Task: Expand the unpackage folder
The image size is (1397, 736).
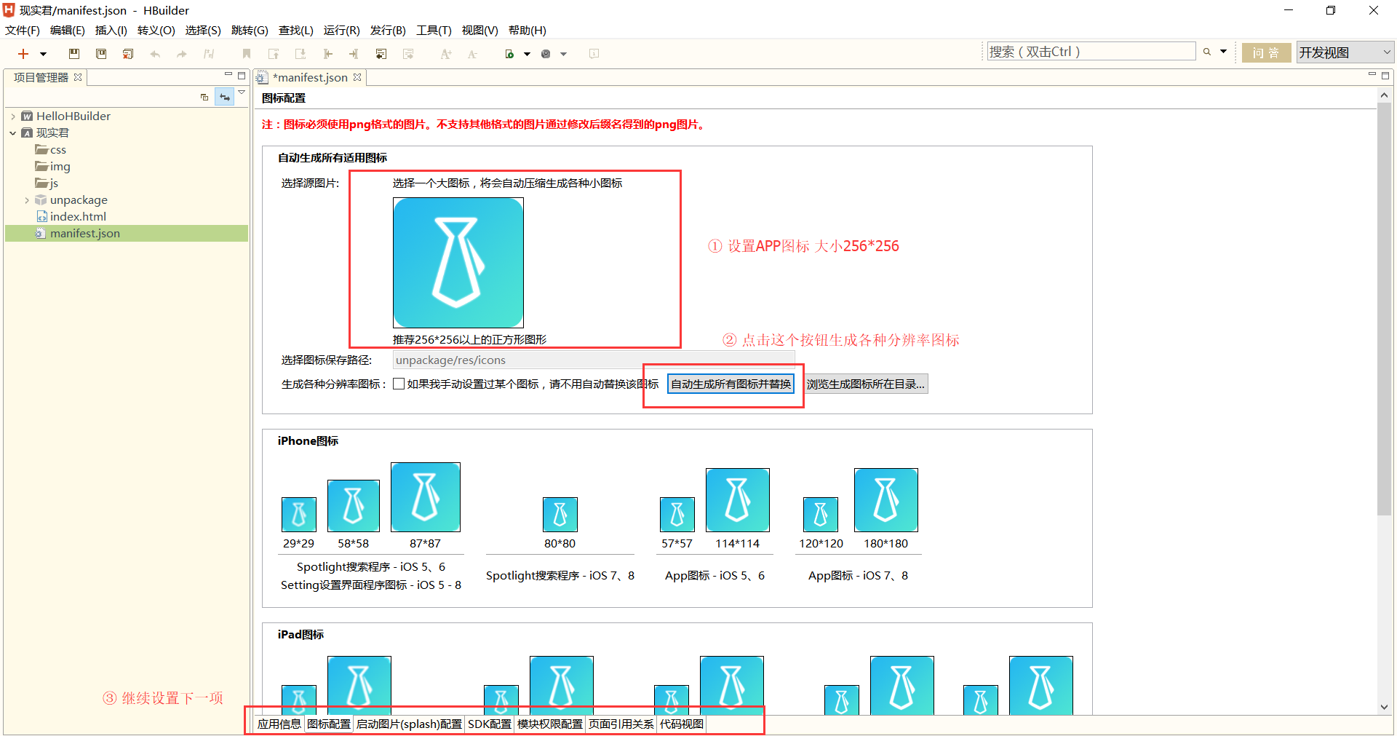Action: [27, 200]
